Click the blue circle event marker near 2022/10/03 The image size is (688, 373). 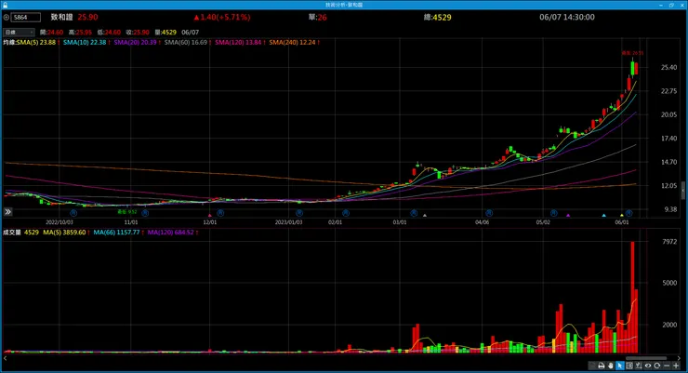tap(73, 213)
